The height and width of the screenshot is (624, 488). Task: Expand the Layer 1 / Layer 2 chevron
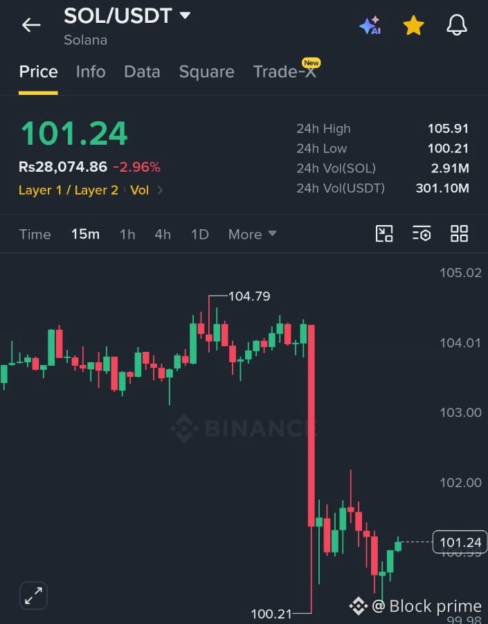click(x=160, y=190)
